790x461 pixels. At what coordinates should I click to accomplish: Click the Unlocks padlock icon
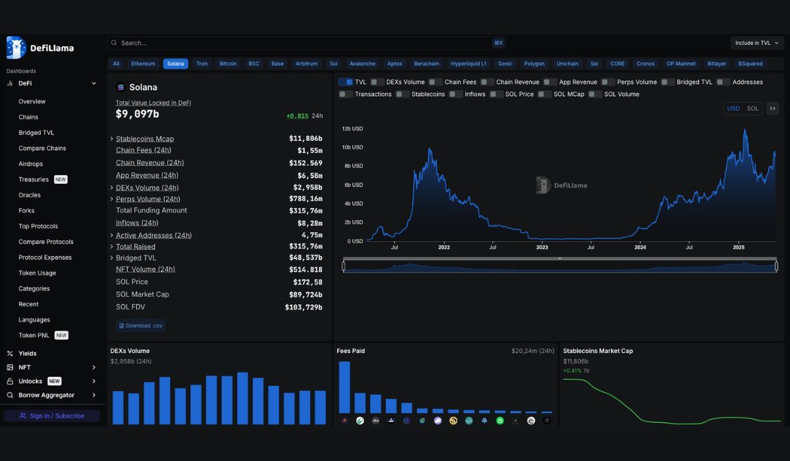(10, 381)
